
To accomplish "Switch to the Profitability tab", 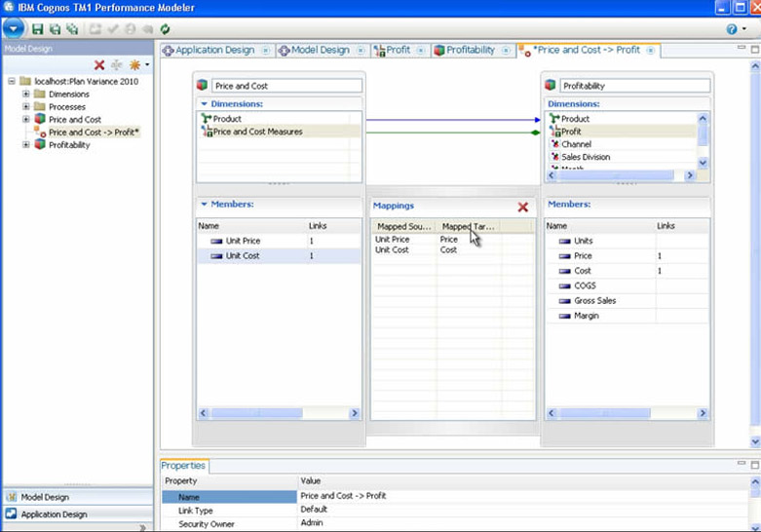I will click(x=471, y=50).
